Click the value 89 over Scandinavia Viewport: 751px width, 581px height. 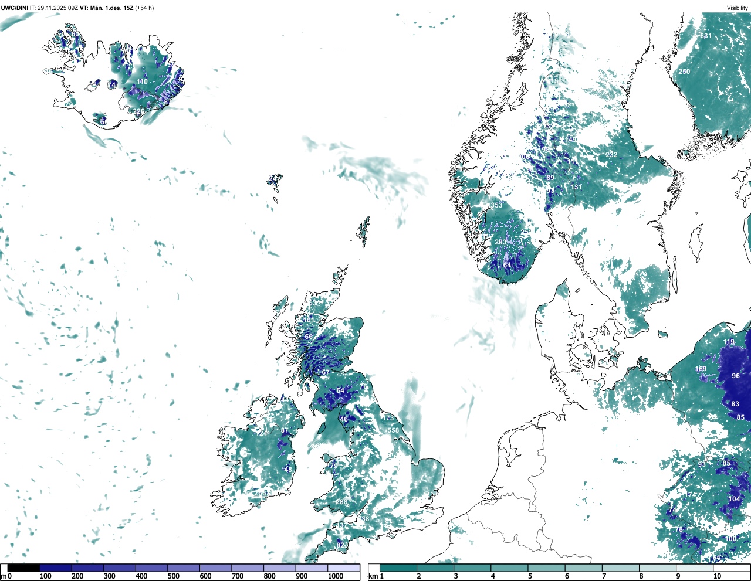(x=550, y=178)
